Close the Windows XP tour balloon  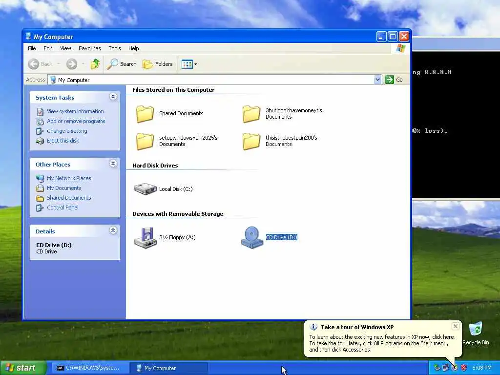click(456, 326)
